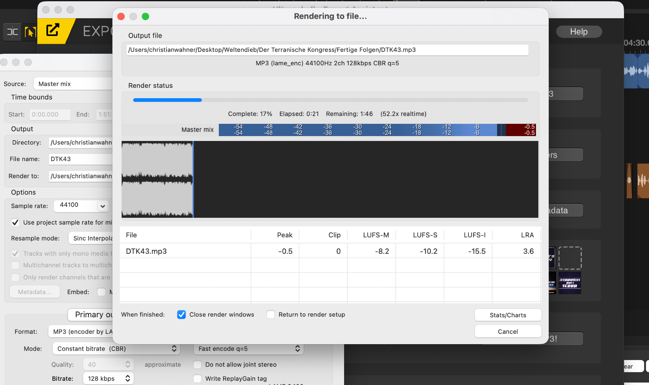This screenshot has width=649, height=385.
Task: Click the green zoom button of render dialog
Action: (x=145, y=17)
